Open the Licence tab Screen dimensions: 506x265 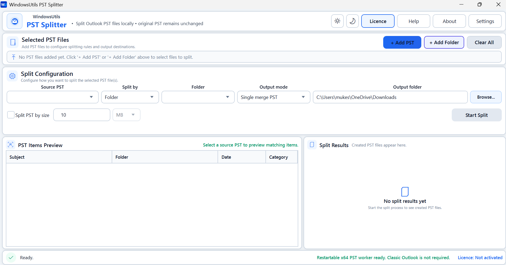coord(378,21)
